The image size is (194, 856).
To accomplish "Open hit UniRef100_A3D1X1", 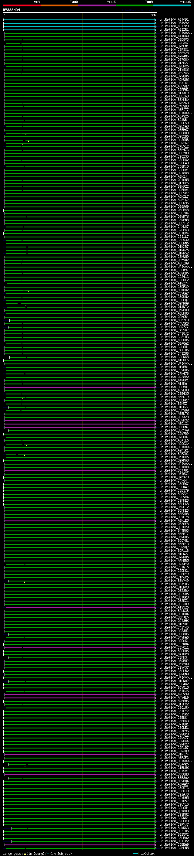I will click(x=174, y=424).
